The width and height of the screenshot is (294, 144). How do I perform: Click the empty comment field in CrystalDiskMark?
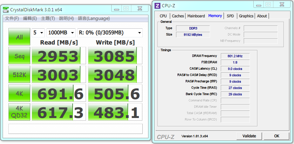(75, 129)
